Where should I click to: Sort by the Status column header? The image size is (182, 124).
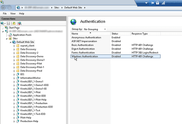point(121,34)
